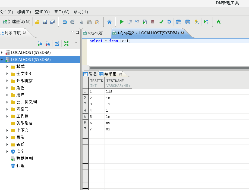Open the 编辑(E) menu

point(24,12)
